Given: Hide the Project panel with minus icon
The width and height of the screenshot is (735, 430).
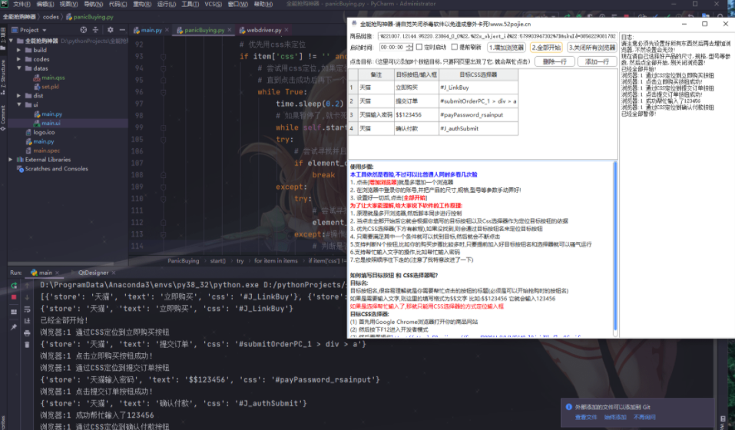Looking at the screenshot, I should pos(122,30).
